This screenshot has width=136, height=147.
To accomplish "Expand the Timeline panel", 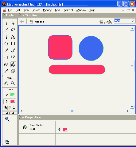I will (23, 15).
